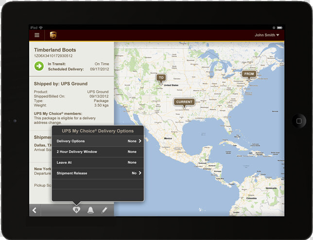Go back with the left arrow

tap(35, 210)
